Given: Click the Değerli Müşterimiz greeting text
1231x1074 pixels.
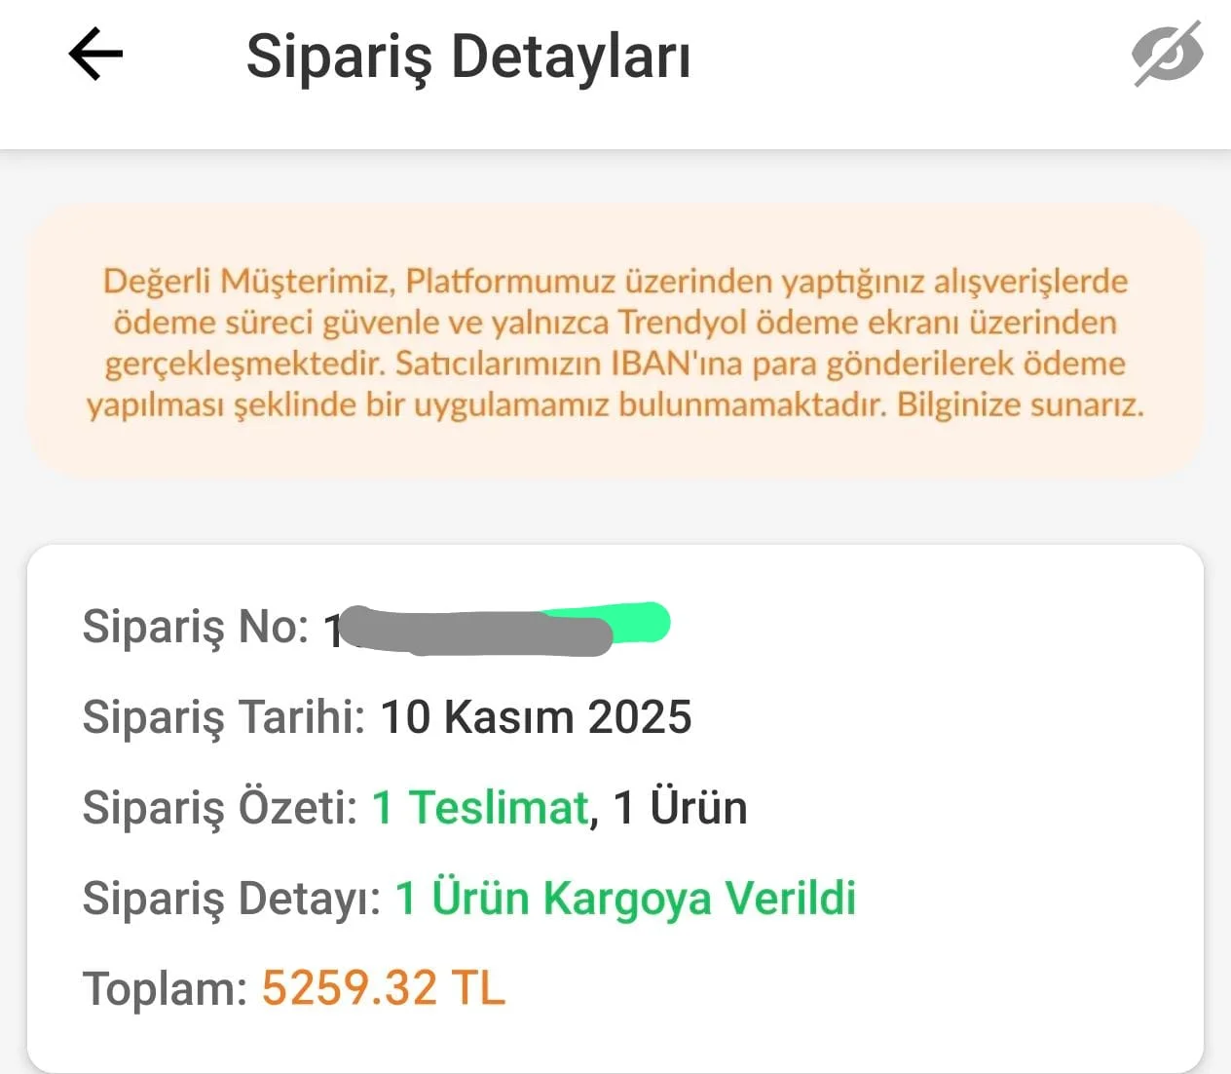Looking at the screenshot, I should 248,282.
